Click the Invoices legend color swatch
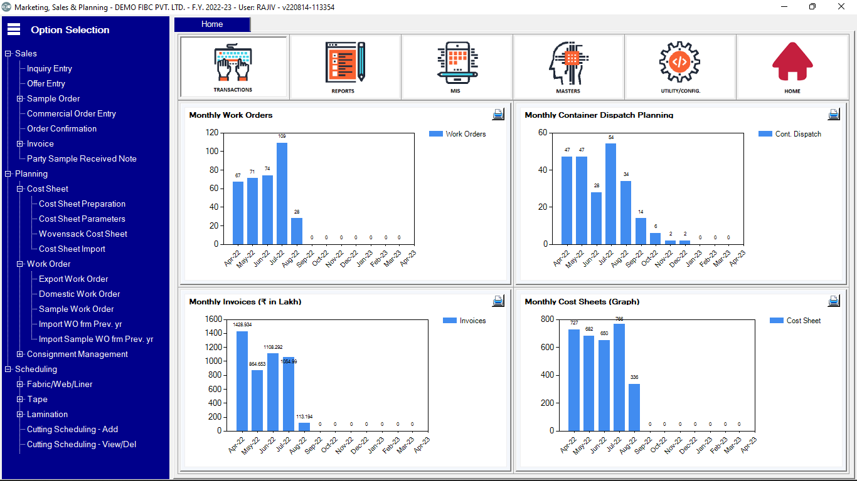857x481 pixels. coord(450,320)
